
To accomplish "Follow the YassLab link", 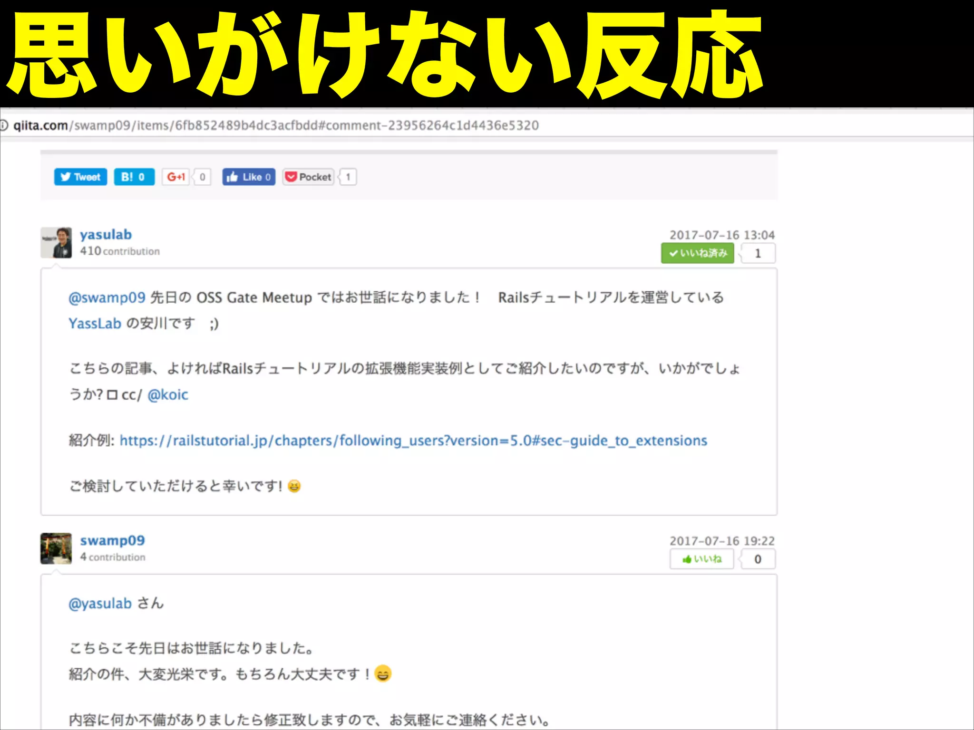I will pyautogui.click(x=95, y=324).
